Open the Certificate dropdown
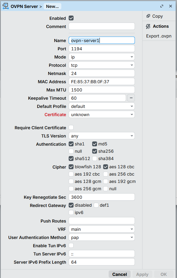 pyautogui.click(x=102, y=115)
